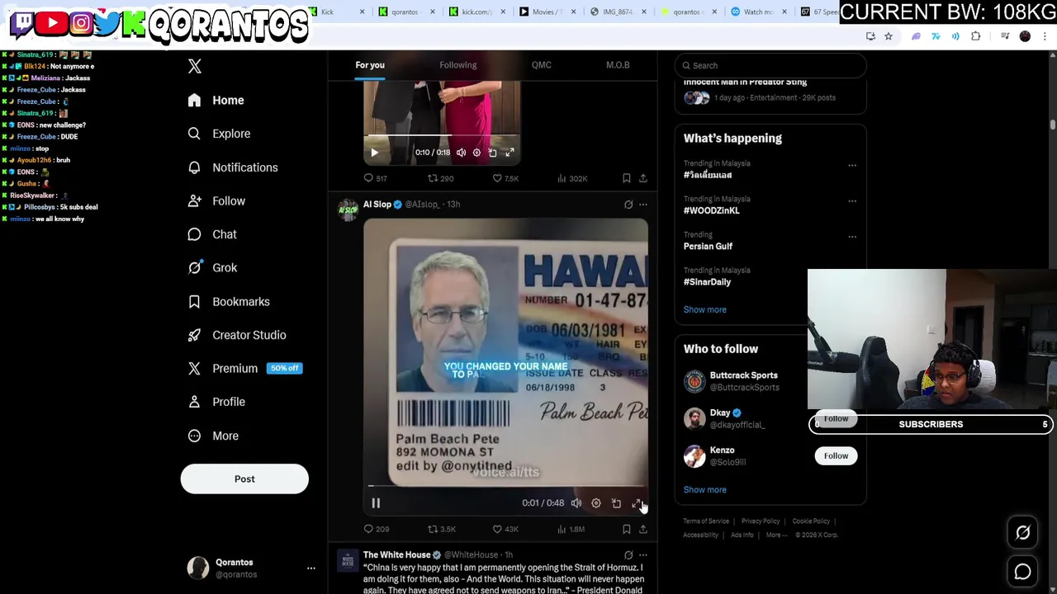Open options for Persian Gulf trend

852,236
